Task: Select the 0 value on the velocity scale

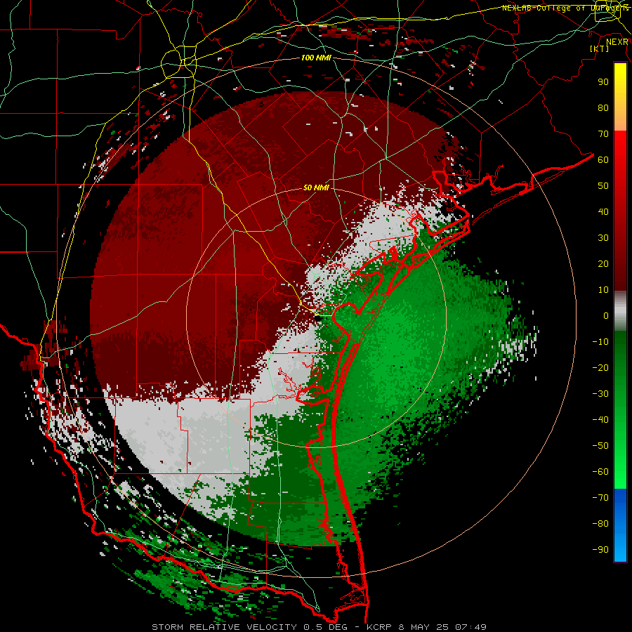Action: [x=606, y=315]
